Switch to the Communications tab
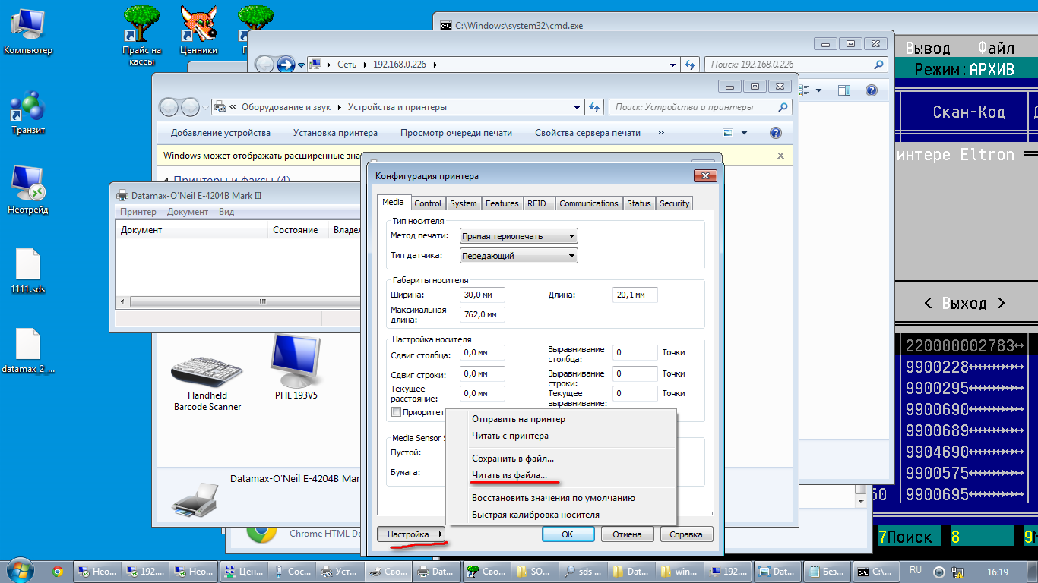 588,203
